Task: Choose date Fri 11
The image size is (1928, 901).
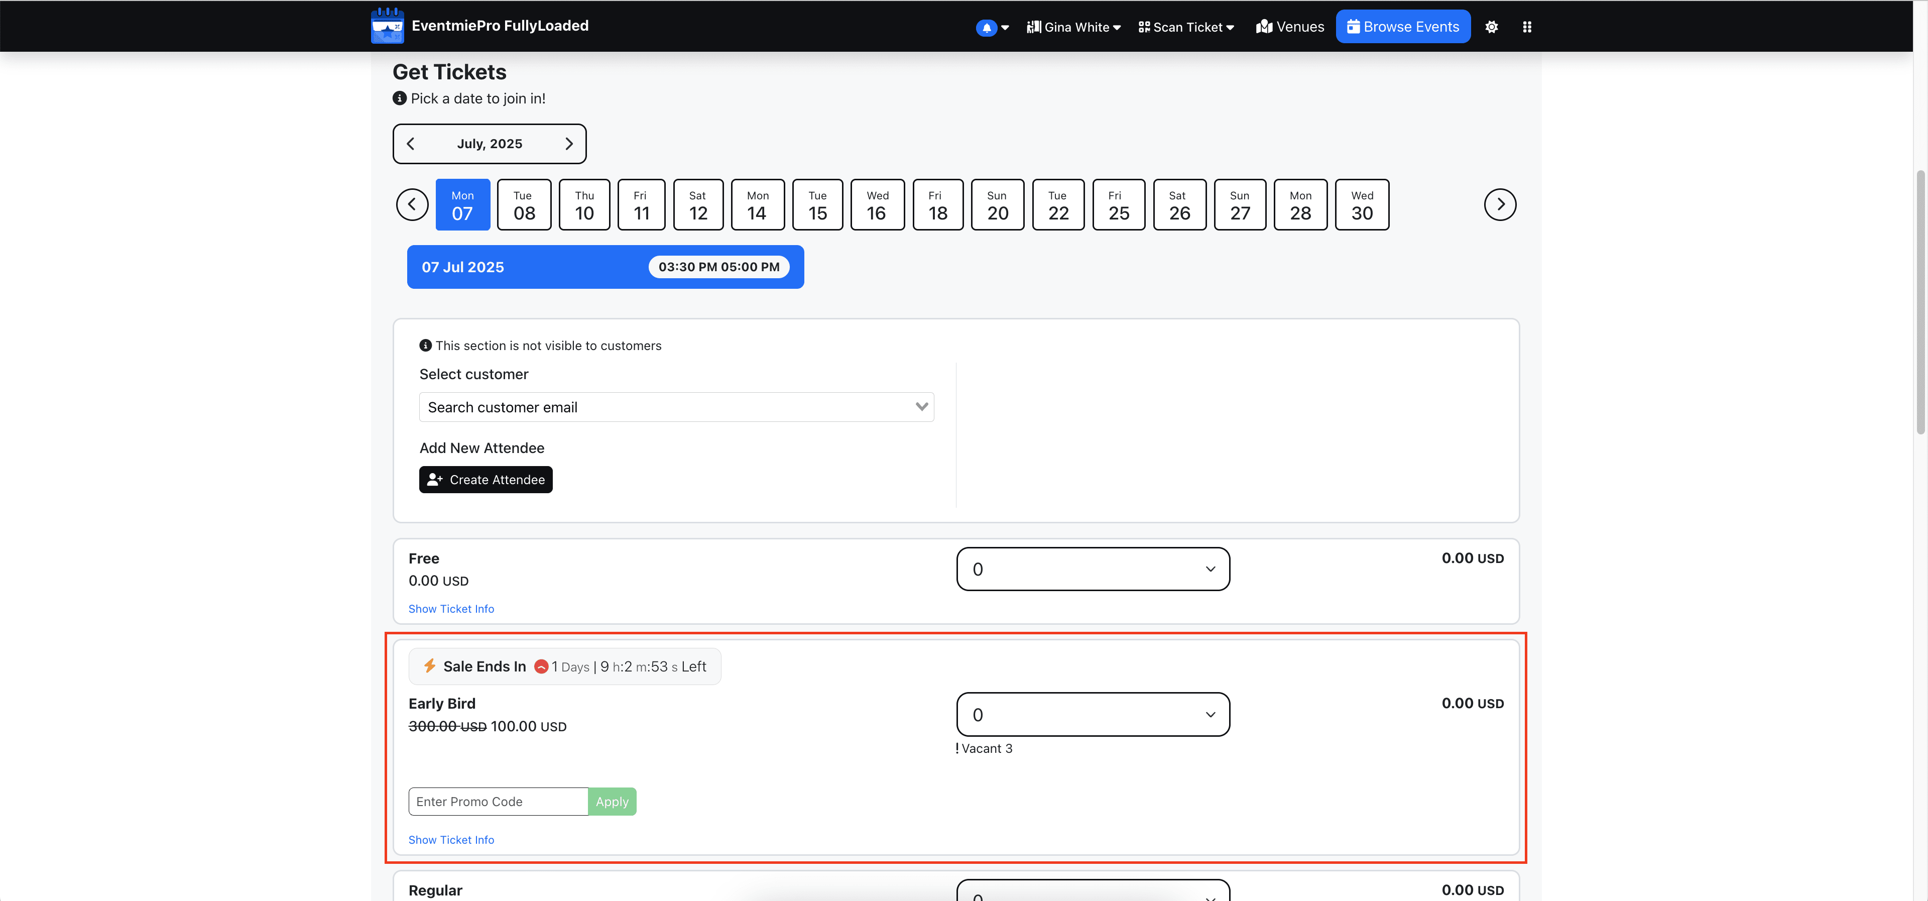Action: tap(642, 204)
